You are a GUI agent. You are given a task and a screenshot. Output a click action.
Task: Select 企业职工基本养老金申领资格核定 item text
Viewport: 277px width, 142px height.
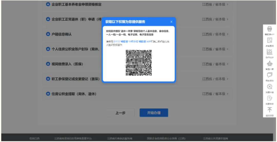(x=76, y=4)
